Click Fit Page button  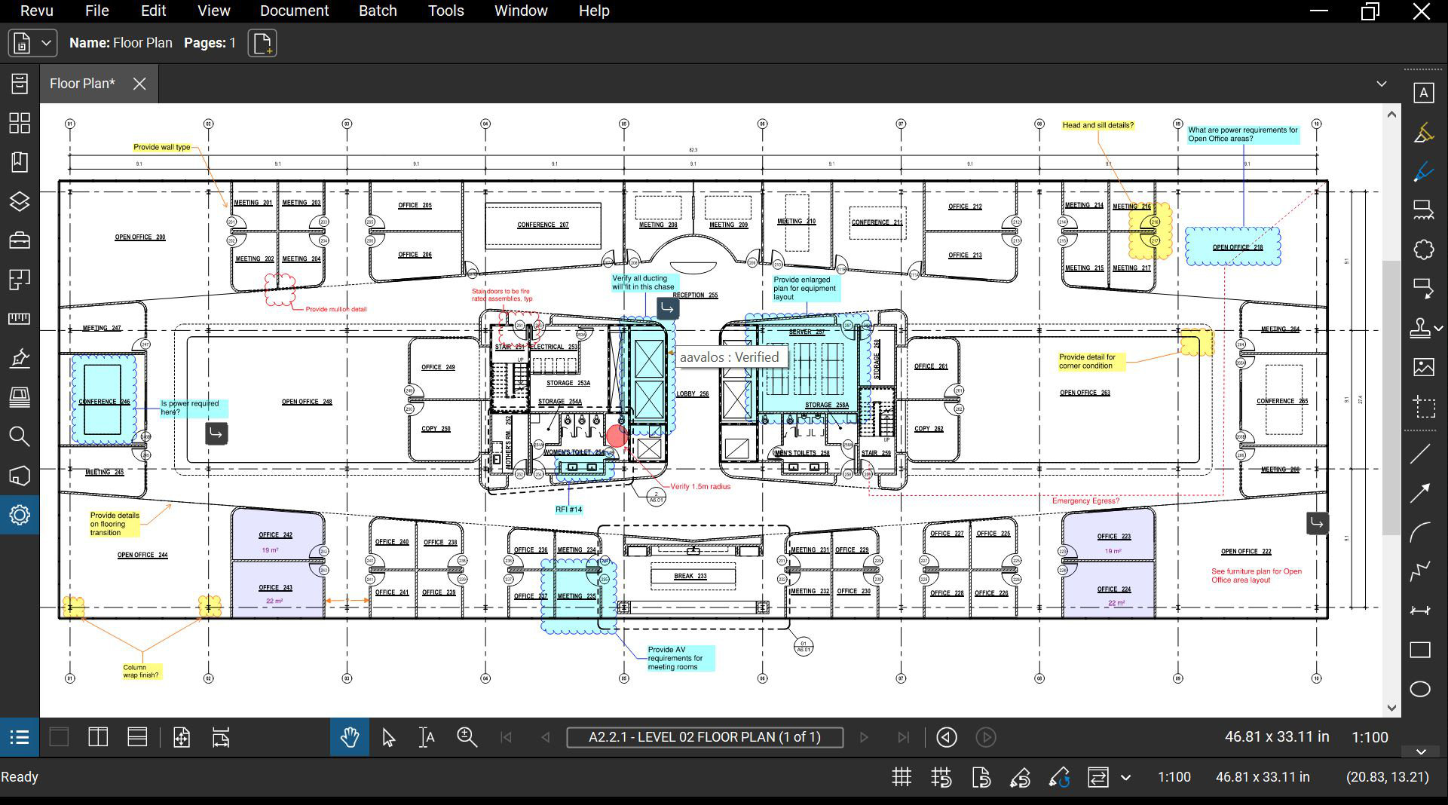pos(182,737)
